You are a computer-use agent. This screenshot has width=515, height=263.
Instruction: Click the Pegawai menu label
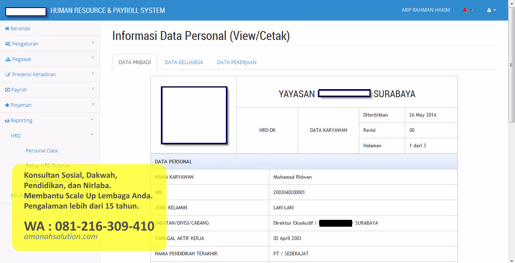pyautogui.click(x=21, y=59)
